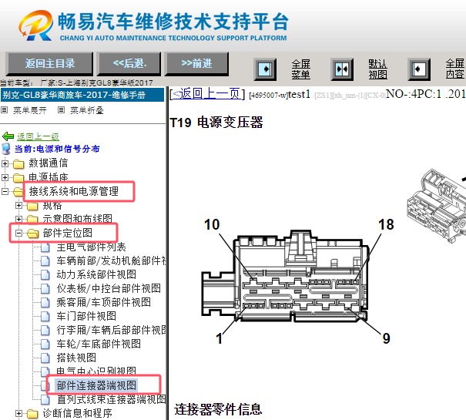Click the 诊断信息和程序 folder icon
Screen dimensions: 466x420
coord(32,414)
